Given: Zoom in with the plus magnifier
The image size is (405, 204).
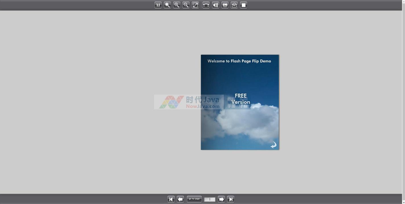Looking at the screenshot, I should pyautogui.click(x=177, y=5).
